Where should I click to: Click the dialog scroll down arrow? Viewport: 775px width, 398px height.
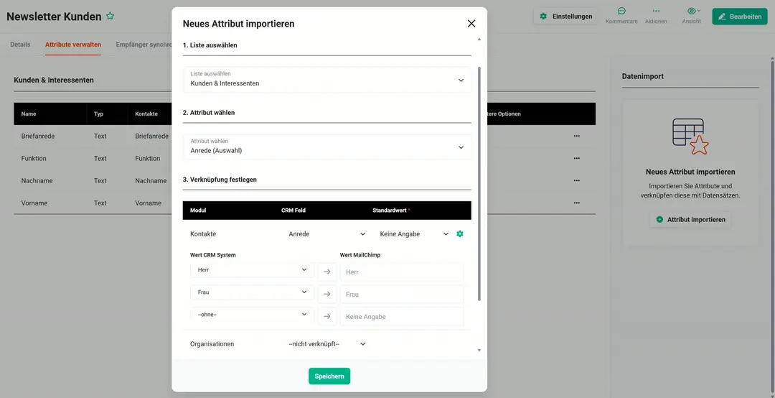[x=479, y=350]
